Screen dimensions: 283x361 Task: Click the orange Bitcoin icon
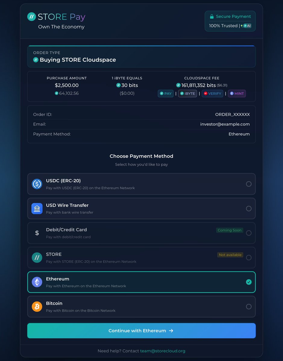point(37,307)
